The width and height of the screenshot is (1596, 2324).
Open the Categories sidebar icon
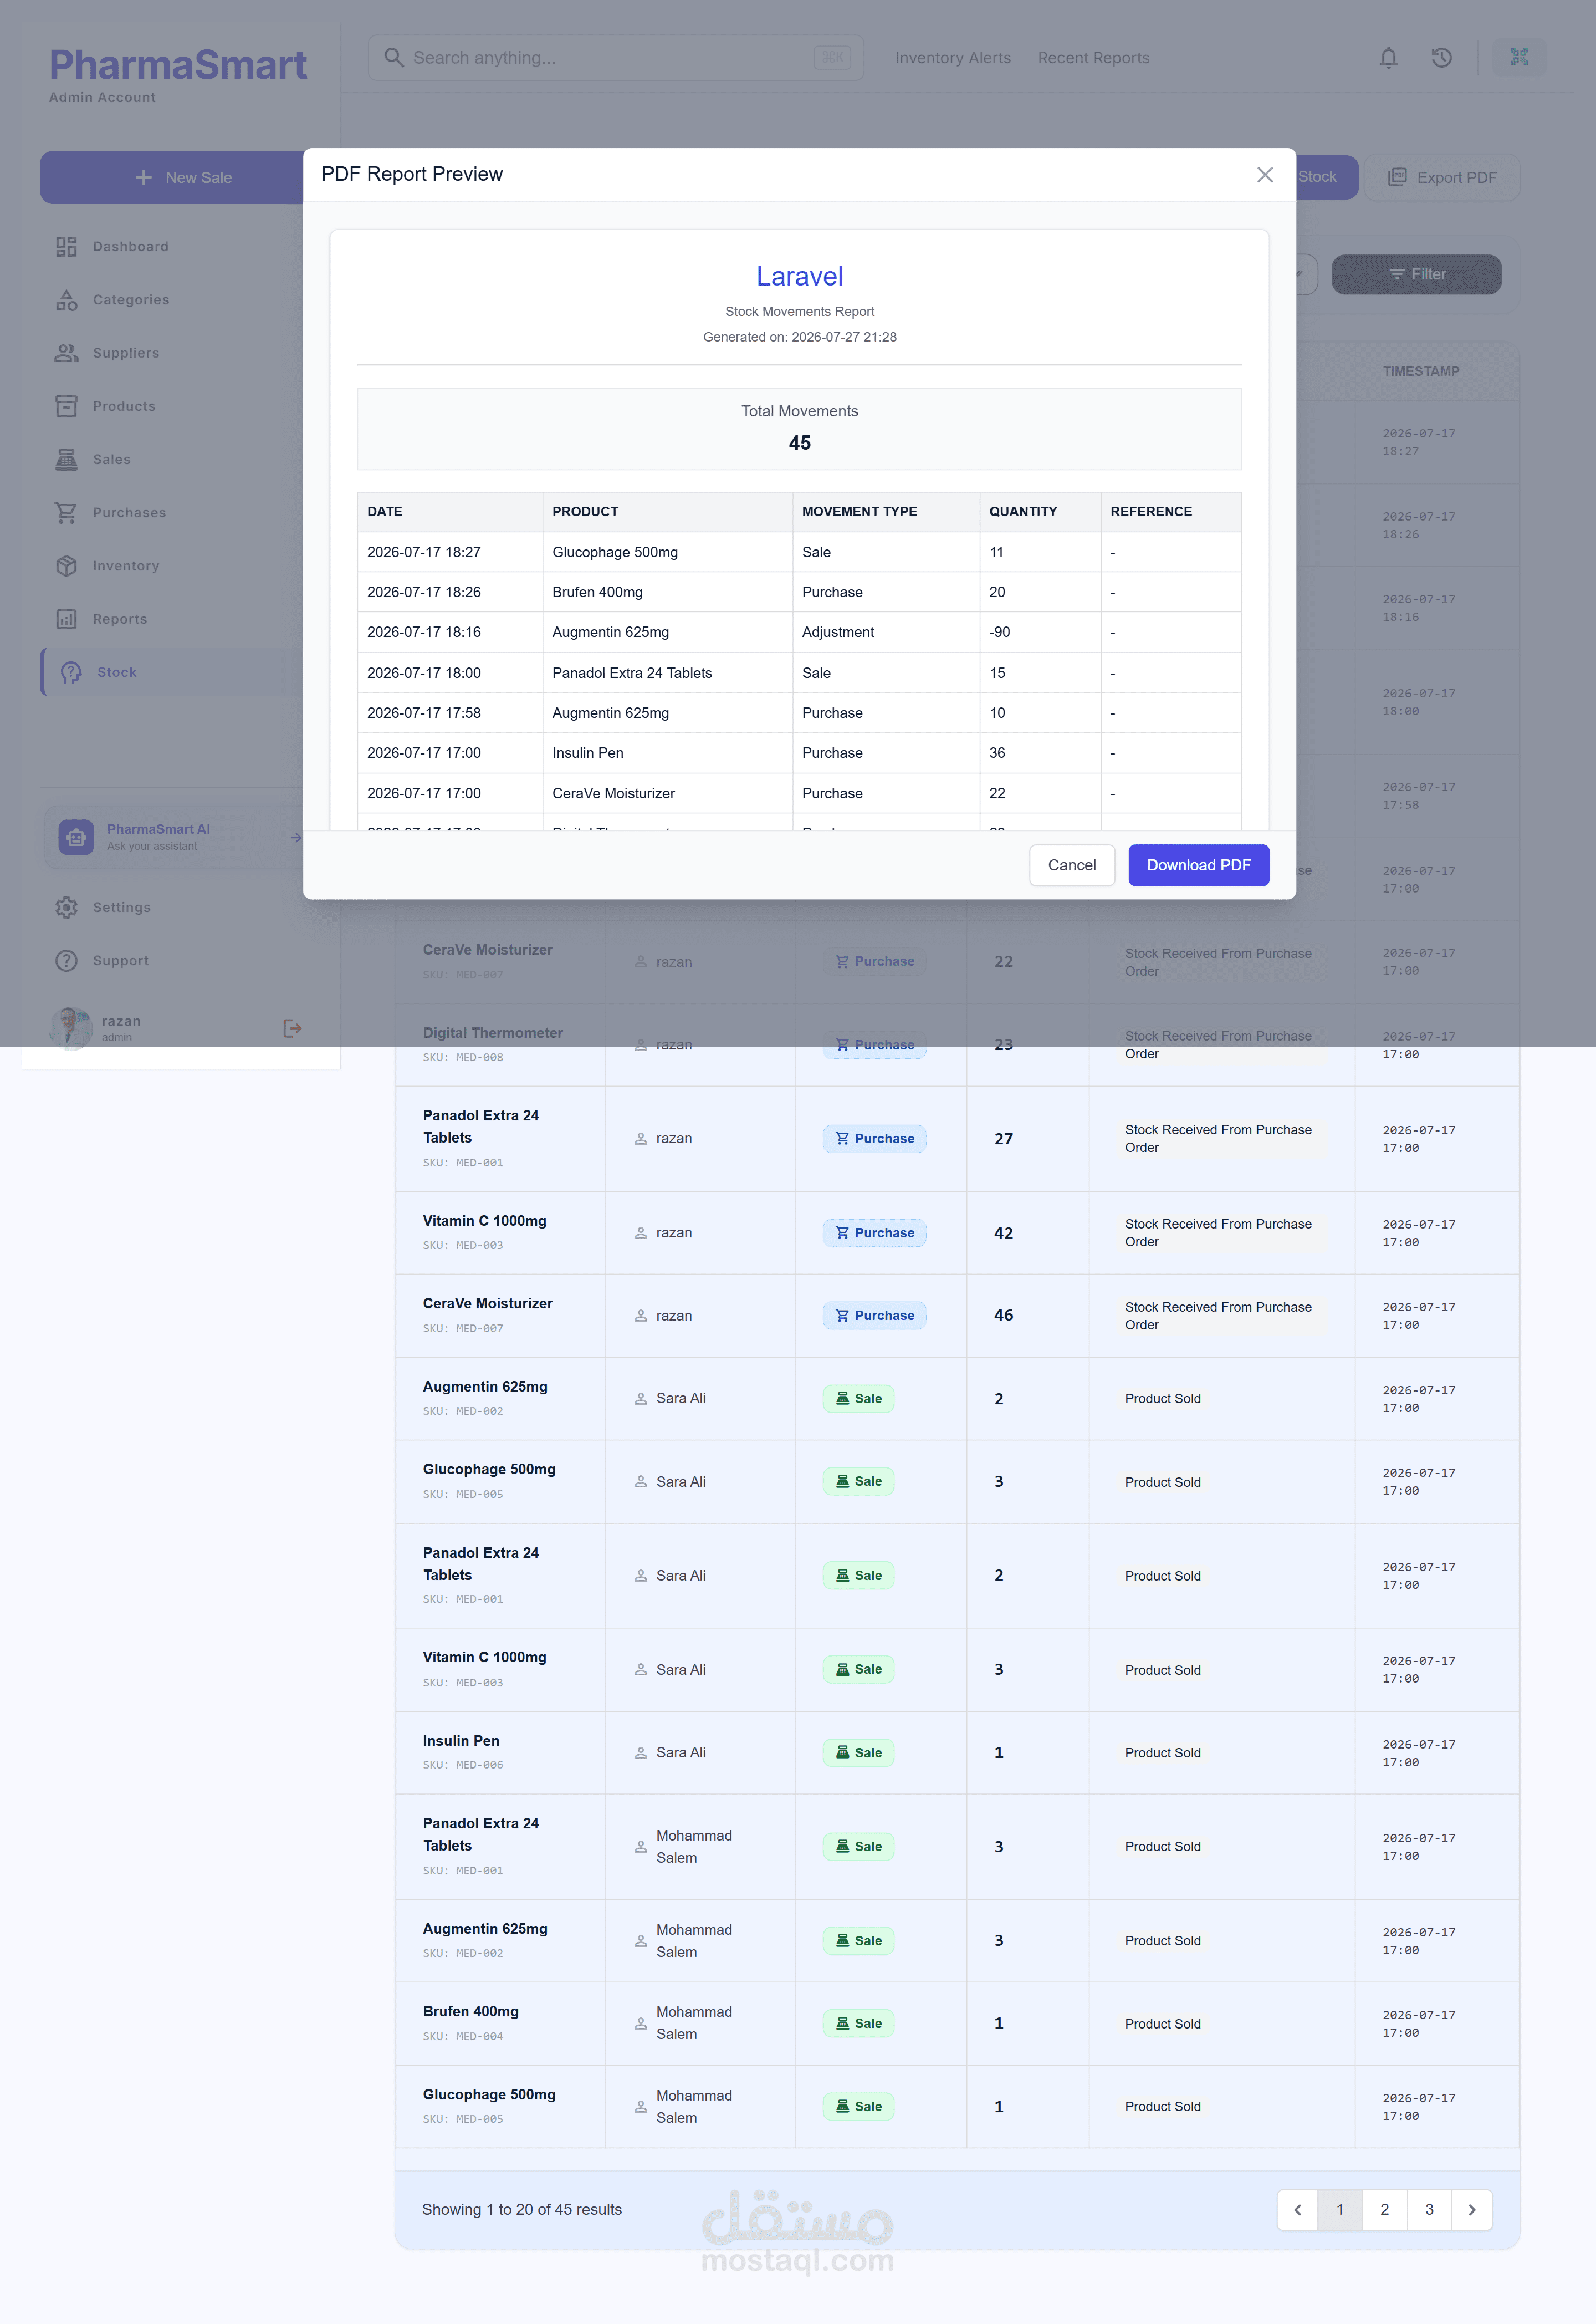tap(66, 300)
